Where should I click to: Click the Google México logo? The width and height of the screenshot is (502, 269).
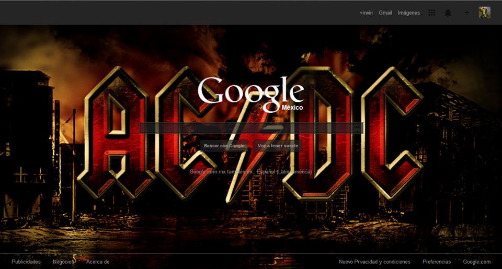(250, 93)
